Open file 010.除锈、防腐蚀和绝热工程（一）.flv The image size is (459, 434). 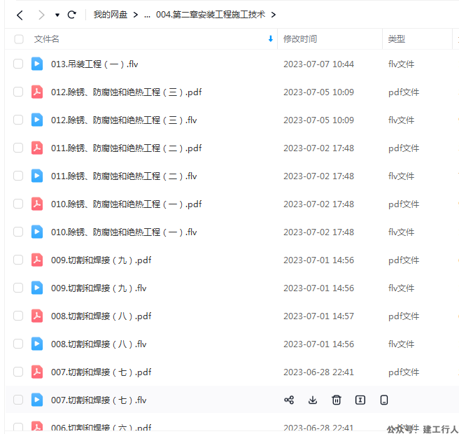[124, 232]
